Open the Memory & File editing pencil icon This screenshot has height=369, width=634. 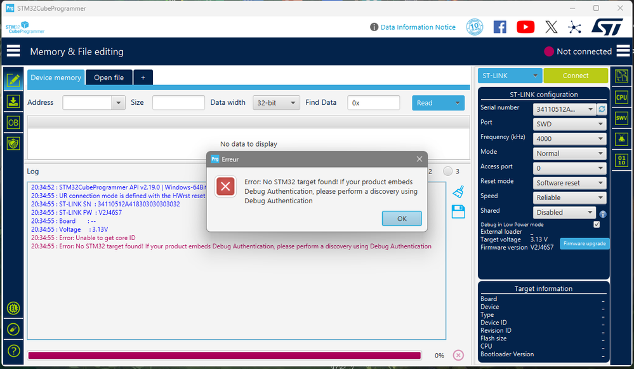coord(13,80)
